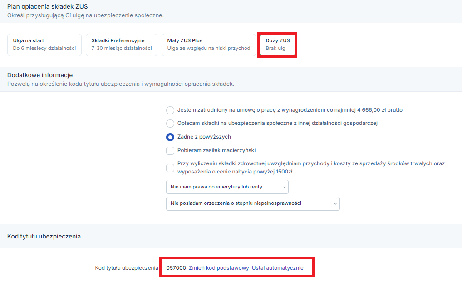Click the 057000 insurance code value
Screen dimensions: 462x287
[x=176, y=268]
